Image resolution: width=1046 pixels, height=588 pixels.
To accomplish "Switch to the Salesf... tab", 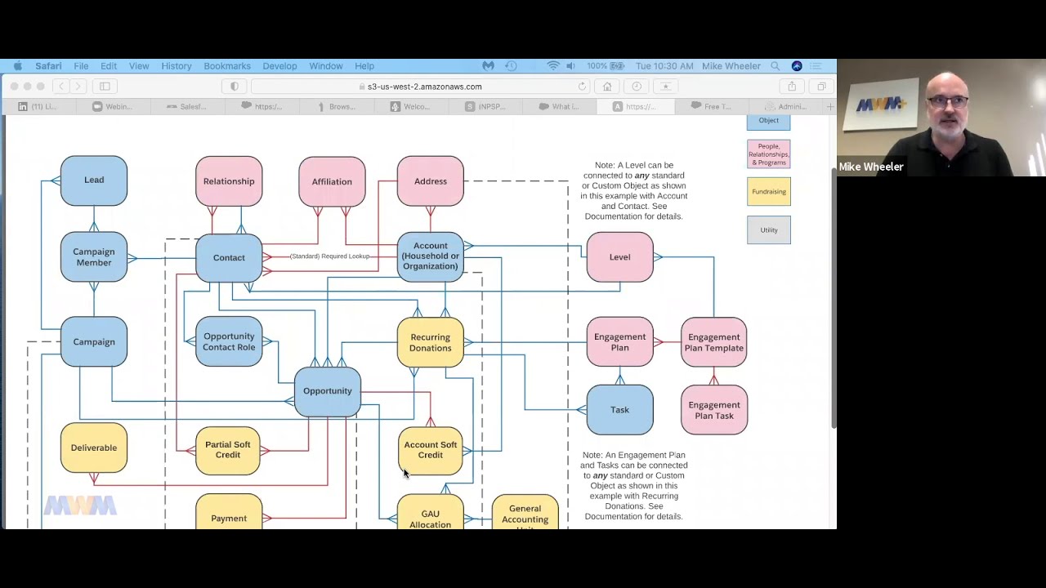I will 186,107.
